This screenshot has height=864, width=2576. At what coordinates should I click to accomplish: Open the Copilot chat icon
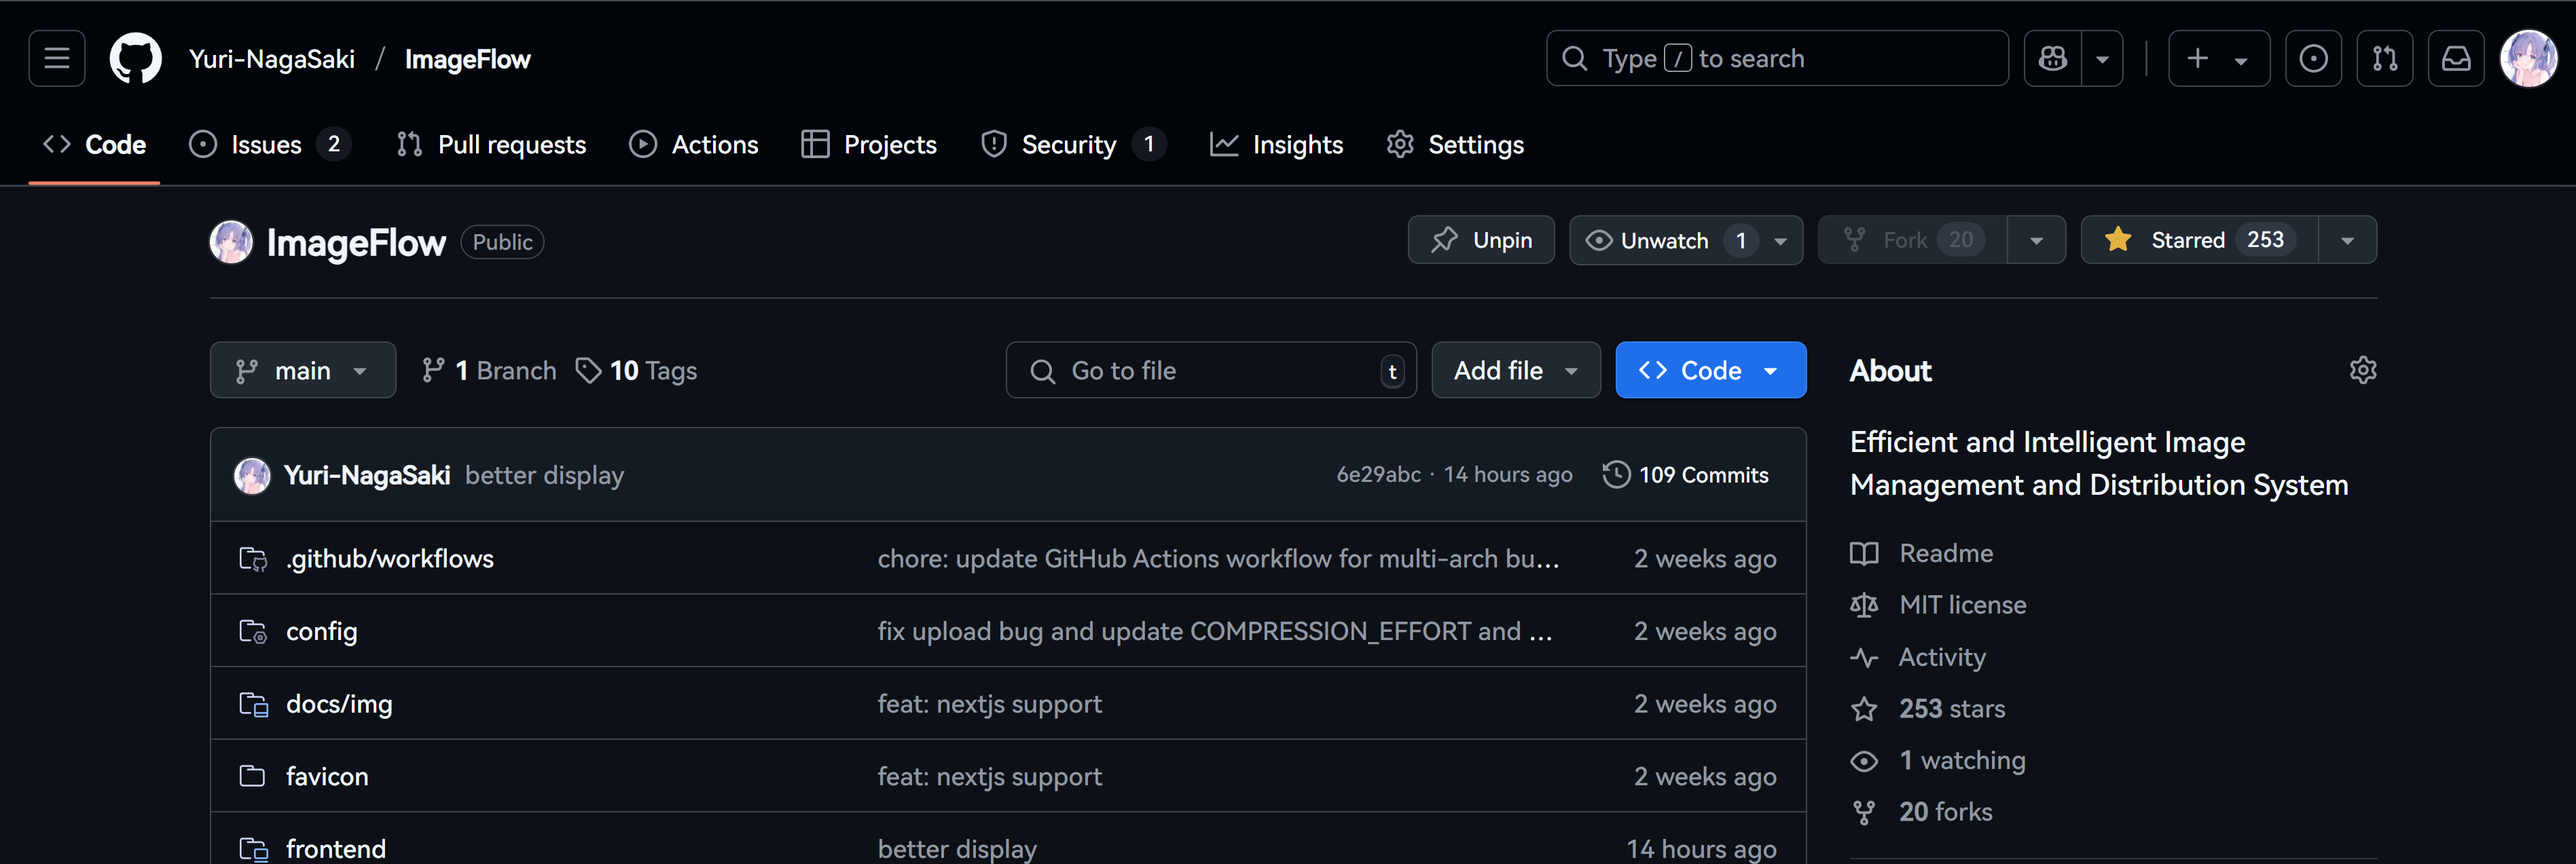pyautogui.click(x=2052, y=59)
